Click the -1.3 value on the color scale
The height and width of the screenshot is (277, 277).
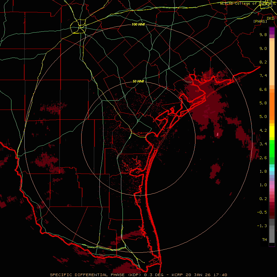(262, 226)
